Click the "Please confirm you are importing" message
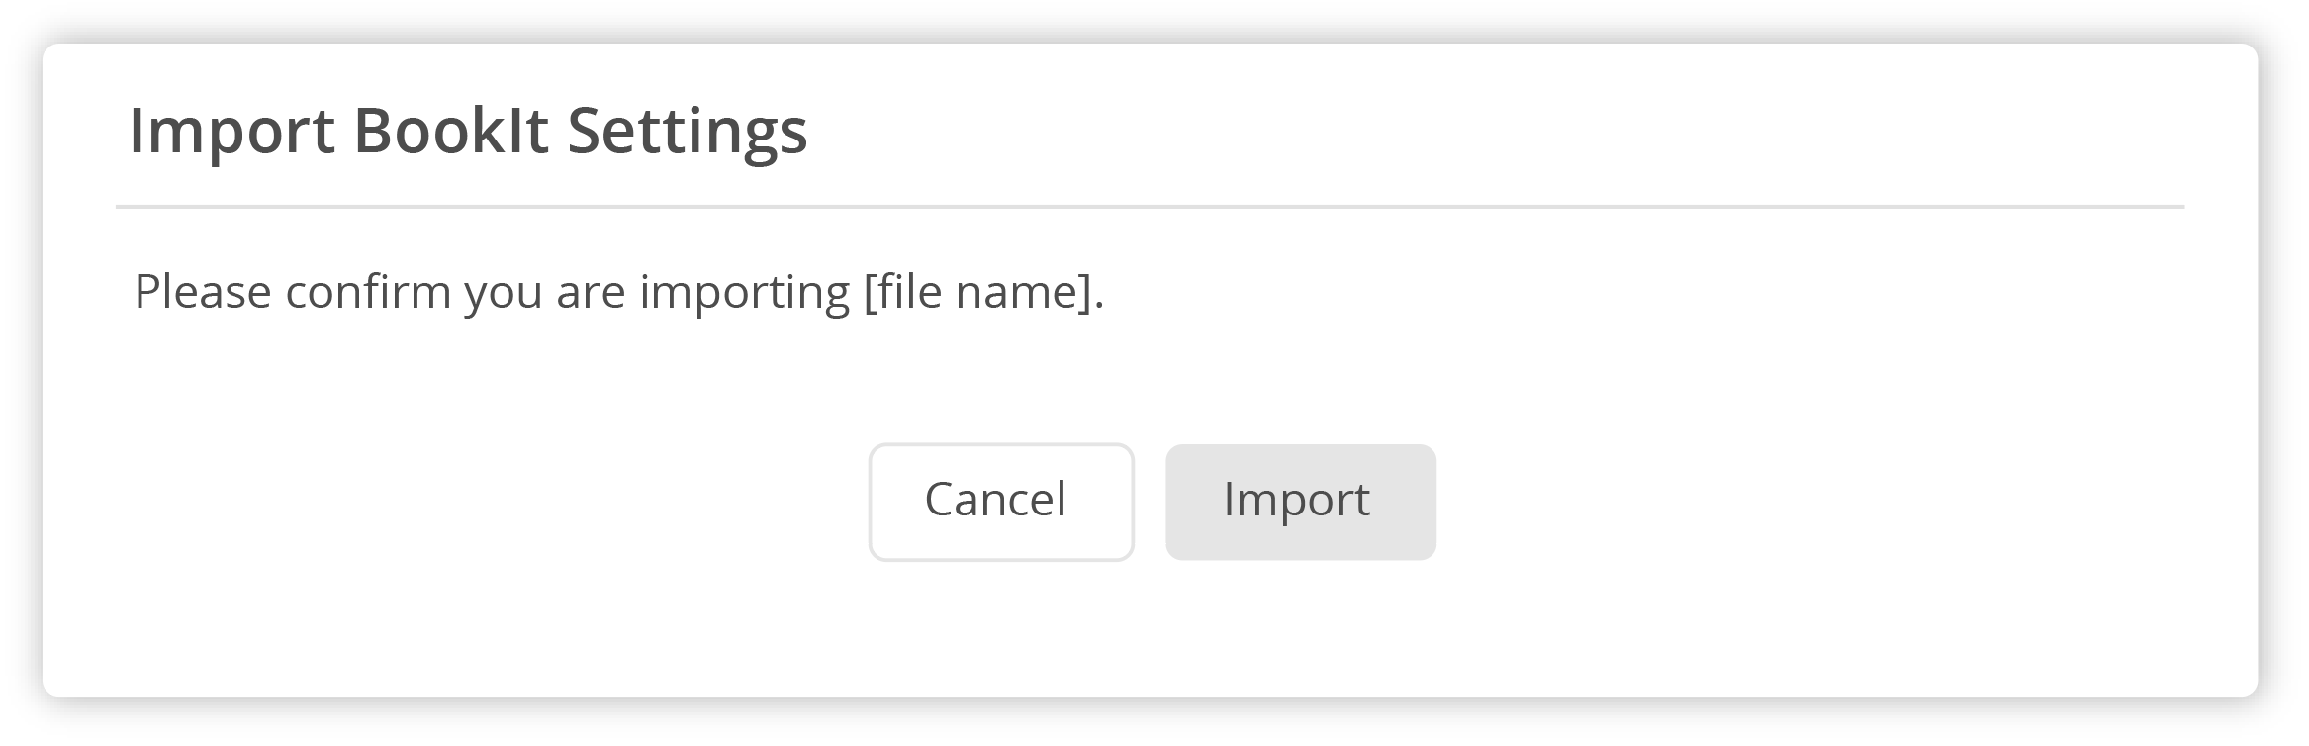 click(492, 292)
